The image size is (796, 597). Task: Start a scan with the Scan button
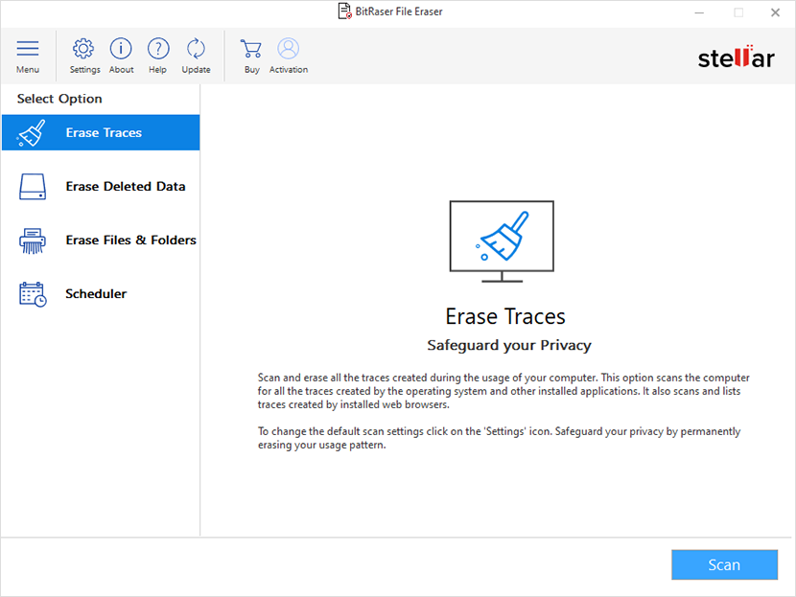click(x=724, y=564)
